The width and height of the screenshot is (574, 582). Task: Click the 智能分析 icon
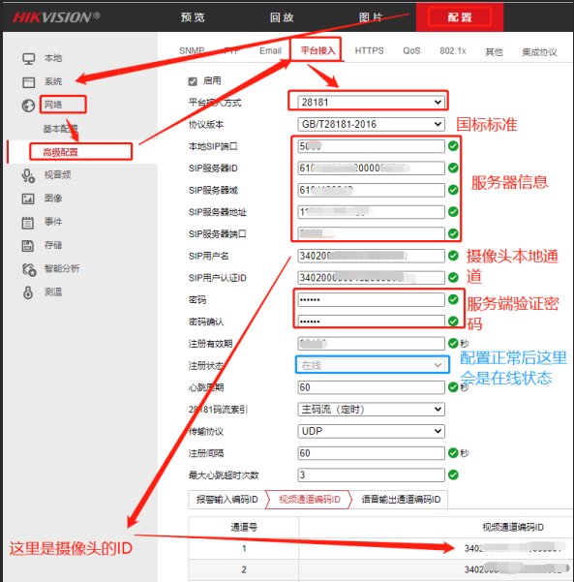tap(29, 269)
